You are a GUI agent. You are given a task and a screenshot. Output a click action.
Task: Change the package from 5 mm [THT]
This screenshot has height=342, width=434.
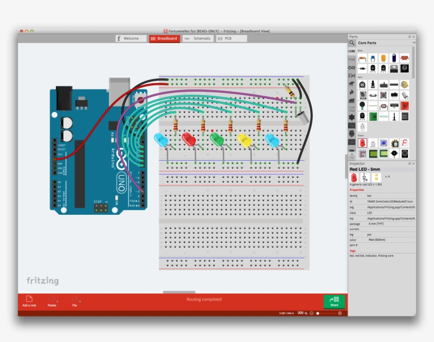[377, 224]
